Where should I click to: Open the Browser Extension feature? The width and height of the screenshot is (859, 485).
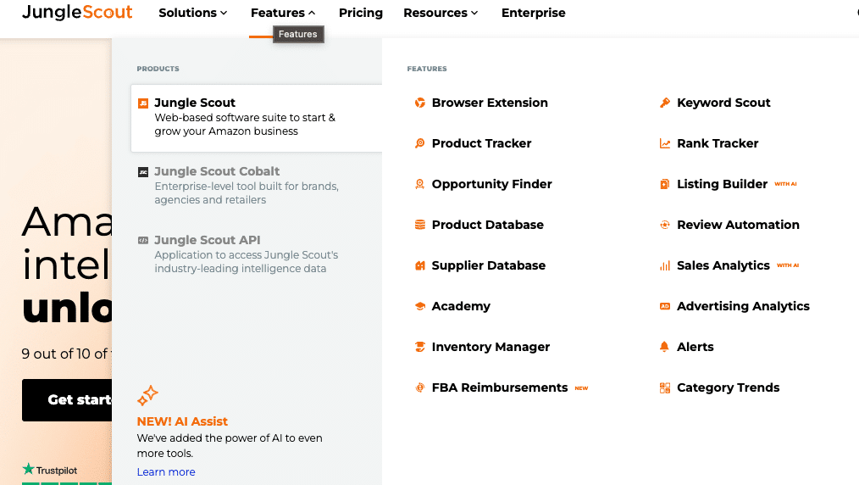click(489, 103)
